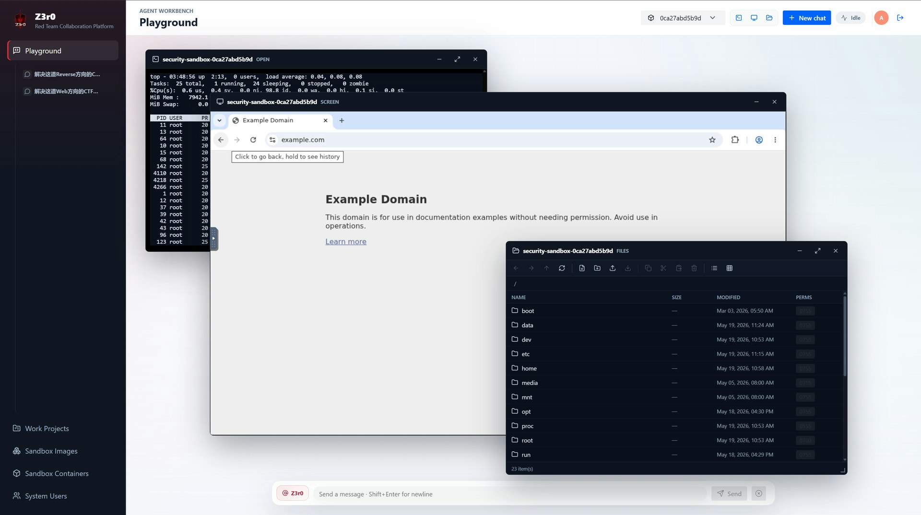Open the files panel icon in header

769,18
